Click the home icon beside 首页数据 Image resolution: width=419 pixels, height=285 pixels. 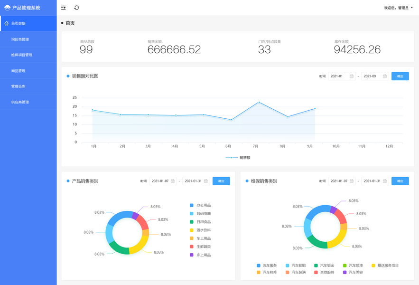pyautogui.click(x=7, y=24)
